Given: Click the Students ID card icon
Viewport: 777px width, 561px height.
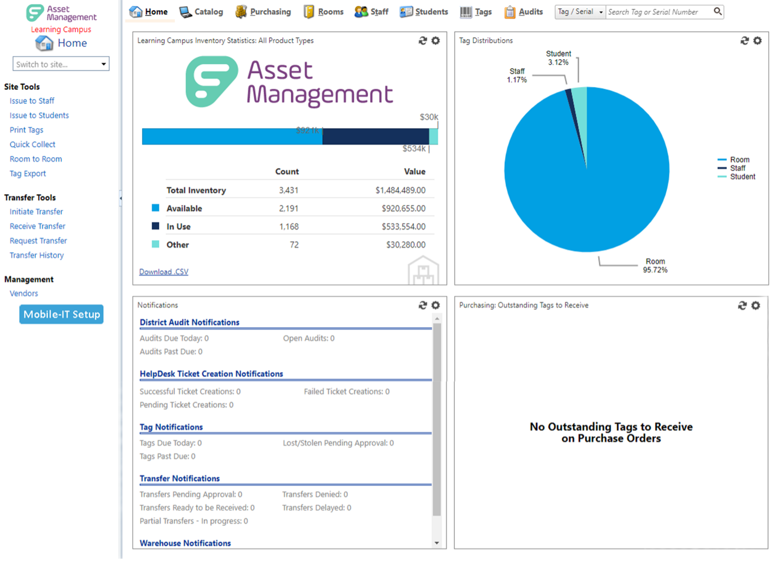Looking at the screenshot, I should pyautogui.click(x=406, y=12).
